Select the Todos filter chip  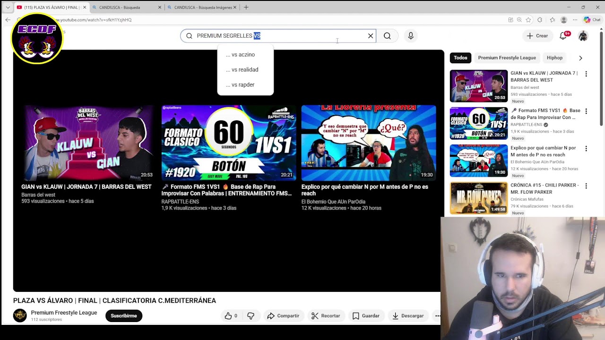(x=460, y=58)
